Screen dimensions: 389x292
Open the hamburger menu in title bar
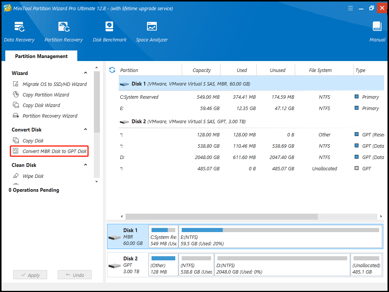click(x=350, y=8)
